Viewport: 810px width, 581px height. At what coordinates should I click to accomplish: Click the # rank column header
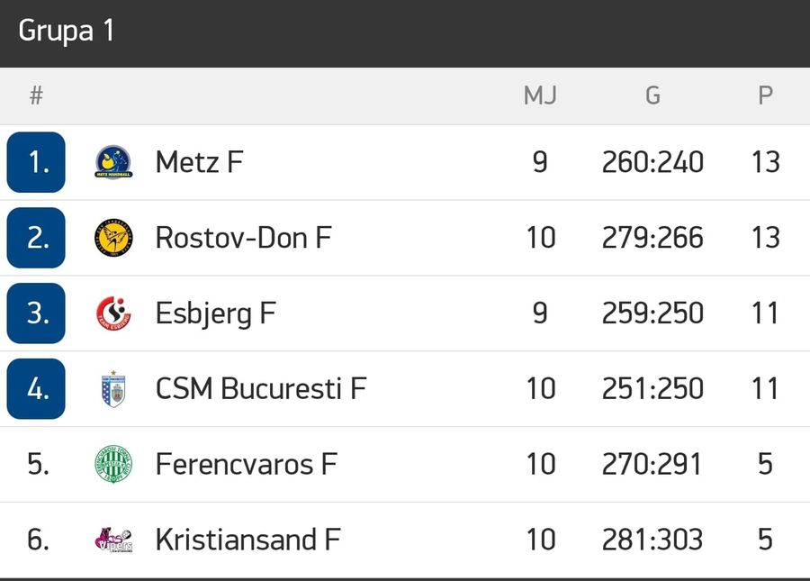point(36,95)
